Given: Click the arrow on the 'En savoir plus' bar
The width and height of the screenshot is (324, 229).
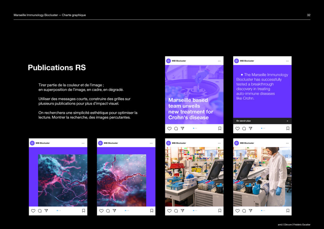Looking at the screenshot, I should coord(287,121).
